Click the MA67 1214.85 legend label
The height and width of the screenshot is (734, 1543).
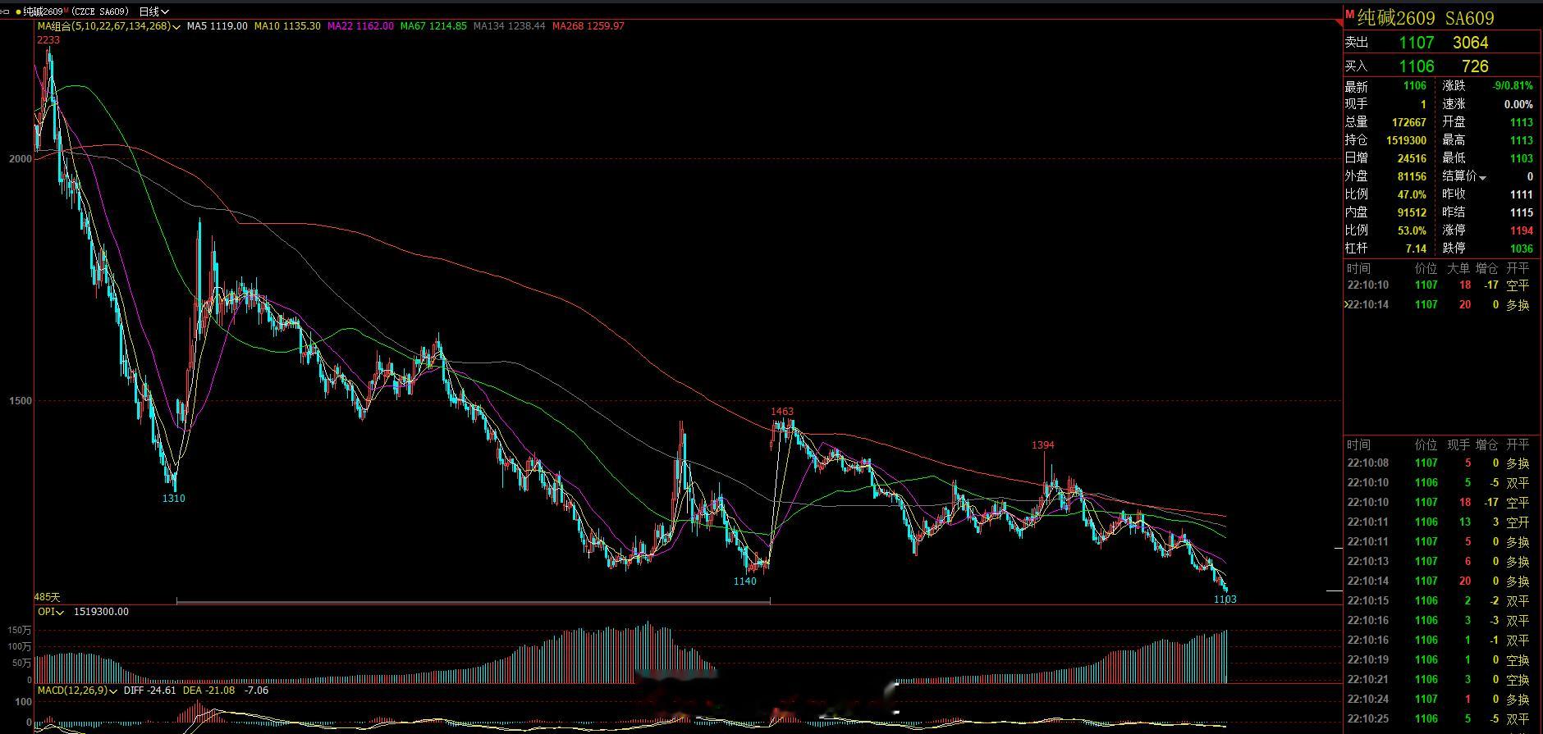click(433, 26)
